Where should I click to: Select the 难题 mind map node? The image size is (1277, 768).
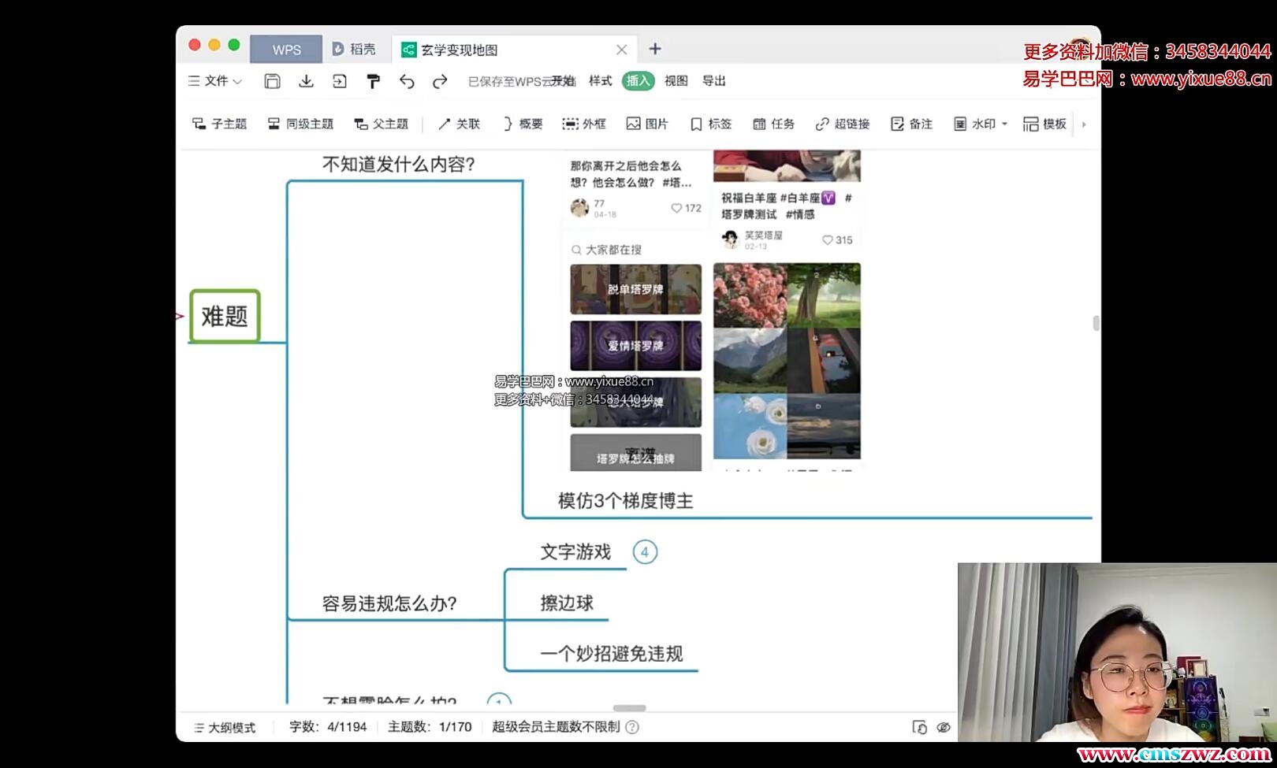coord(225,316)
